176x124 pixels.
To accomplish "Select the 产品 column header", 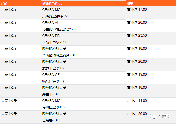I will pyautogui.click(x=21, y=3).
